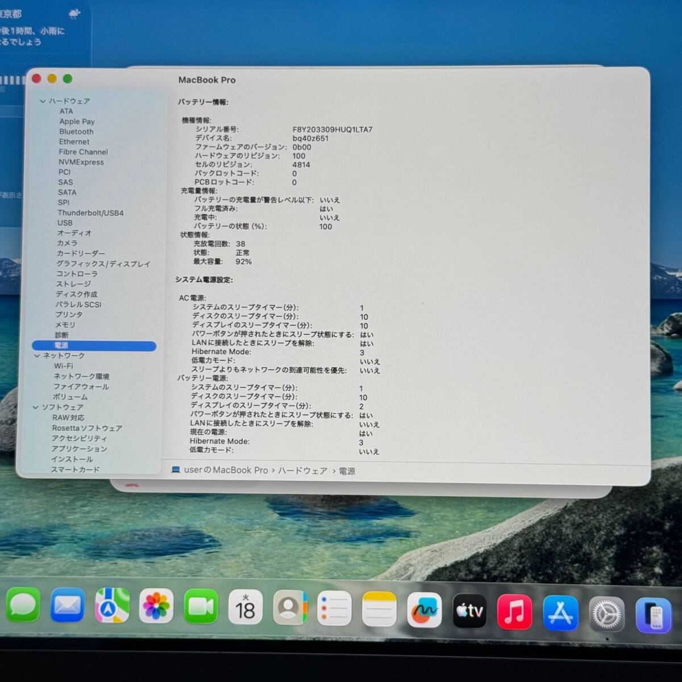The width and height of the screenshot is (682, 682).
Task: Open the Photos app
Action: coord(156,606)
